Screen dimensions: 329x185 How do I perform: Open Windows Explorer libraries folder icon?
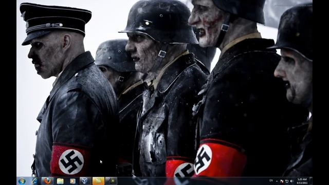click(x=60, y=181)
